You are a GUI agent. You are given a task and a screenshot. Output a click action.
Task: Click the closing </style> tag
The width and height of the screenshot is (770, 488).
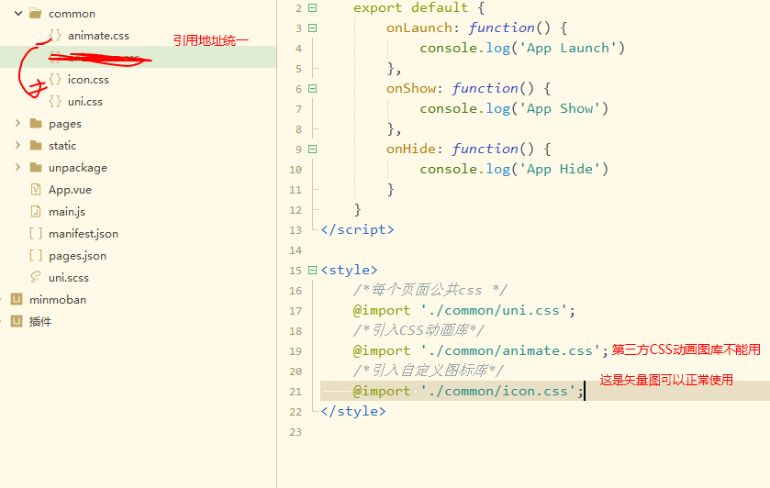pos(353,411)
